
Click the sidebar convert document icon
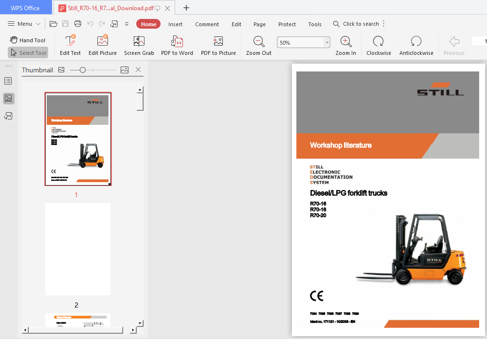[8, 116]
